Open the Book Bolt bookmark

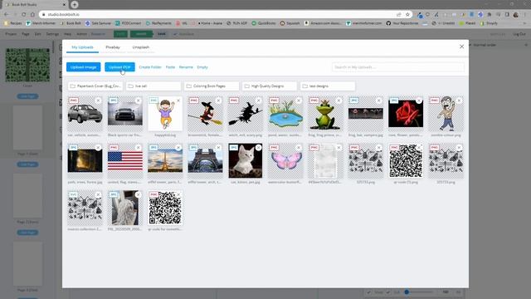click(71, 23)
